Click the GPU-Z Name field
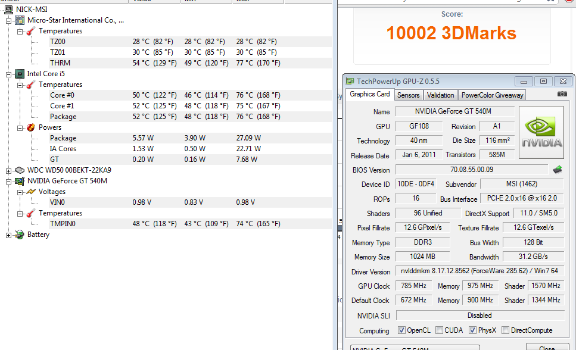 tap(455, 111)
